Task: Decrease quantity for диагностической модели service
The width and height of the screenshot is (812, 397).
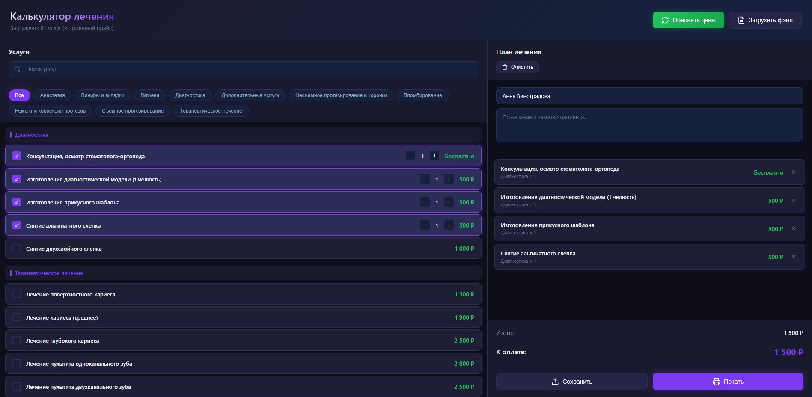Action: click(x=425, y=179)
